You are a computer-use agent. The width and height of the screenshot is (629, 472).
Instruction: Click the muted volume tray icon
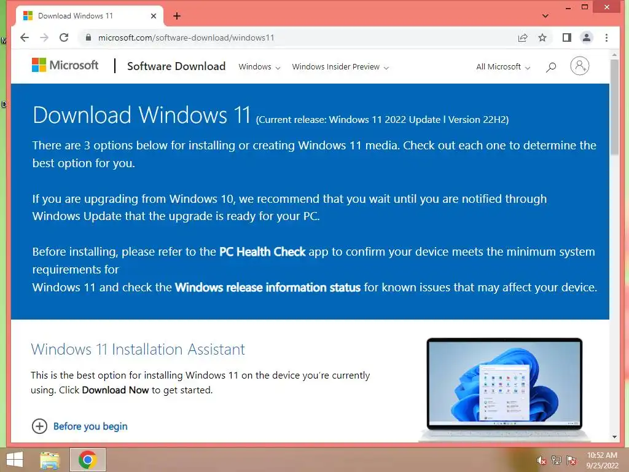coord(542,461)
